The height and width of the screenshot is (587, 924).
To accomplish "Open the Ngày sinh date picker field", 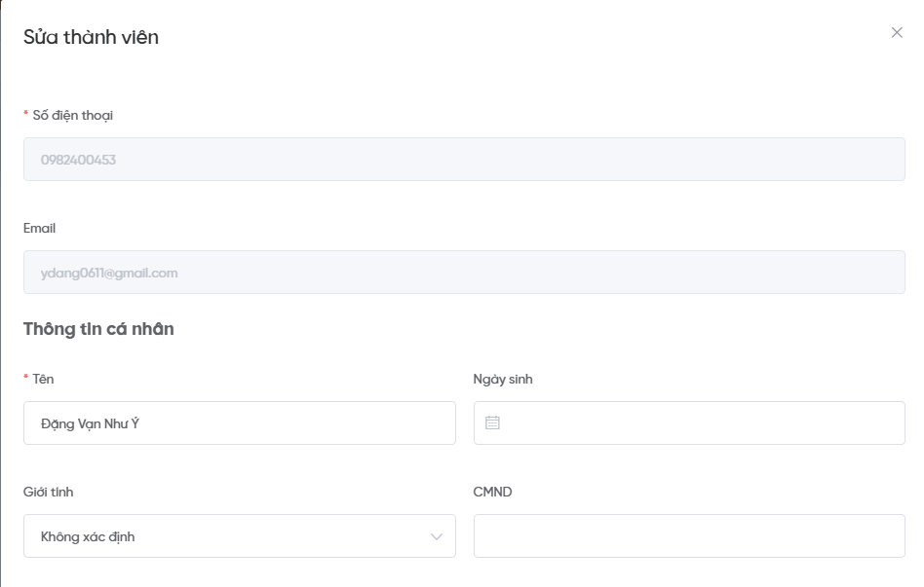I will [x=688, y=423].
